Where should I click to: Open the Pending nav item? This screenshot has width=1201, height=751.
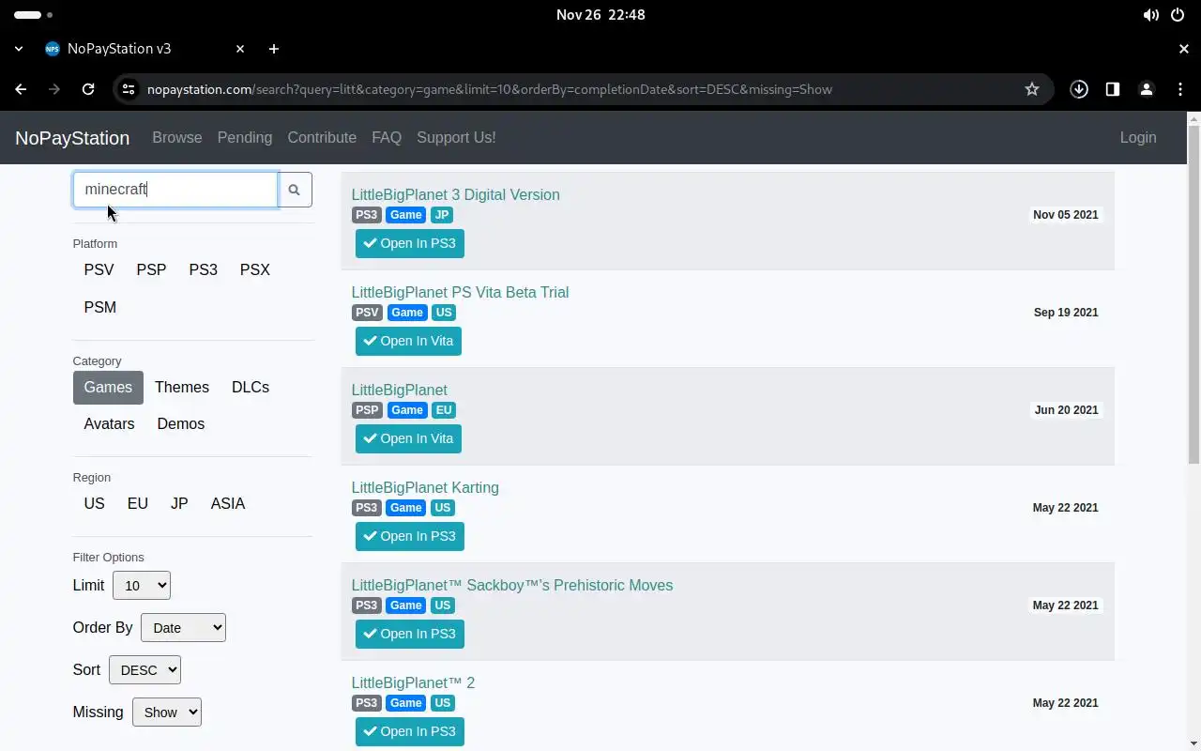[245, 138]
